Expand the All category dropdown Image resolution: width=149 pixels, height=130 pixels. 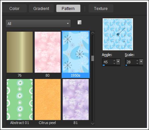tap(38, 24)
